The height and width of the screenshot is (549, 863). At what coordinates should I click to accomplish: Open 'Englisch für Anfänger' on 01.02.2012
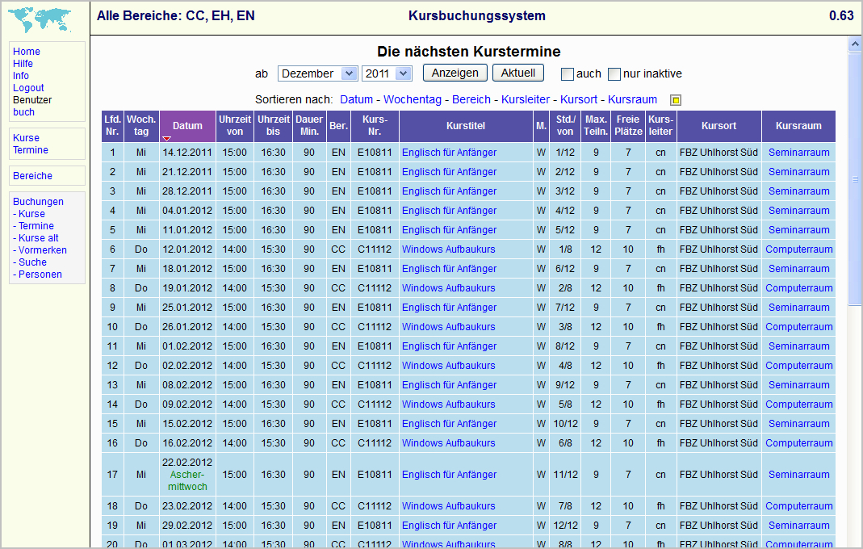(449, 346)
